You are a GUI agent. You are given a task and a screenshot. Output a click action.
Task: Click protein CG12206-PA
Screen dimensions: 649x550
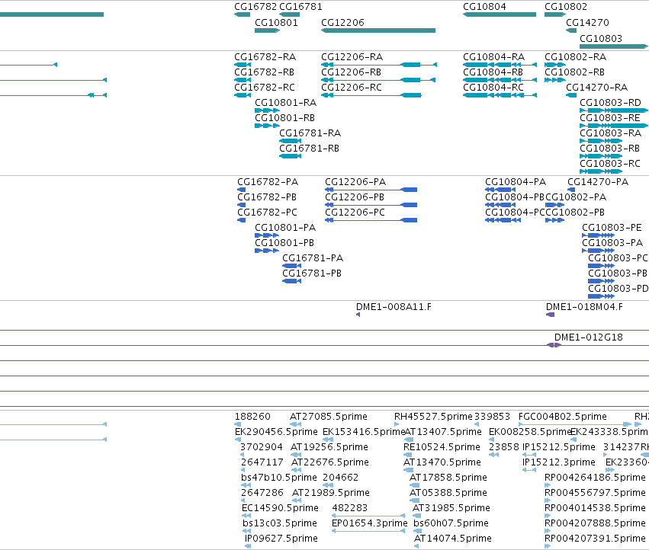pyautogui.click(x=355, y=182)
